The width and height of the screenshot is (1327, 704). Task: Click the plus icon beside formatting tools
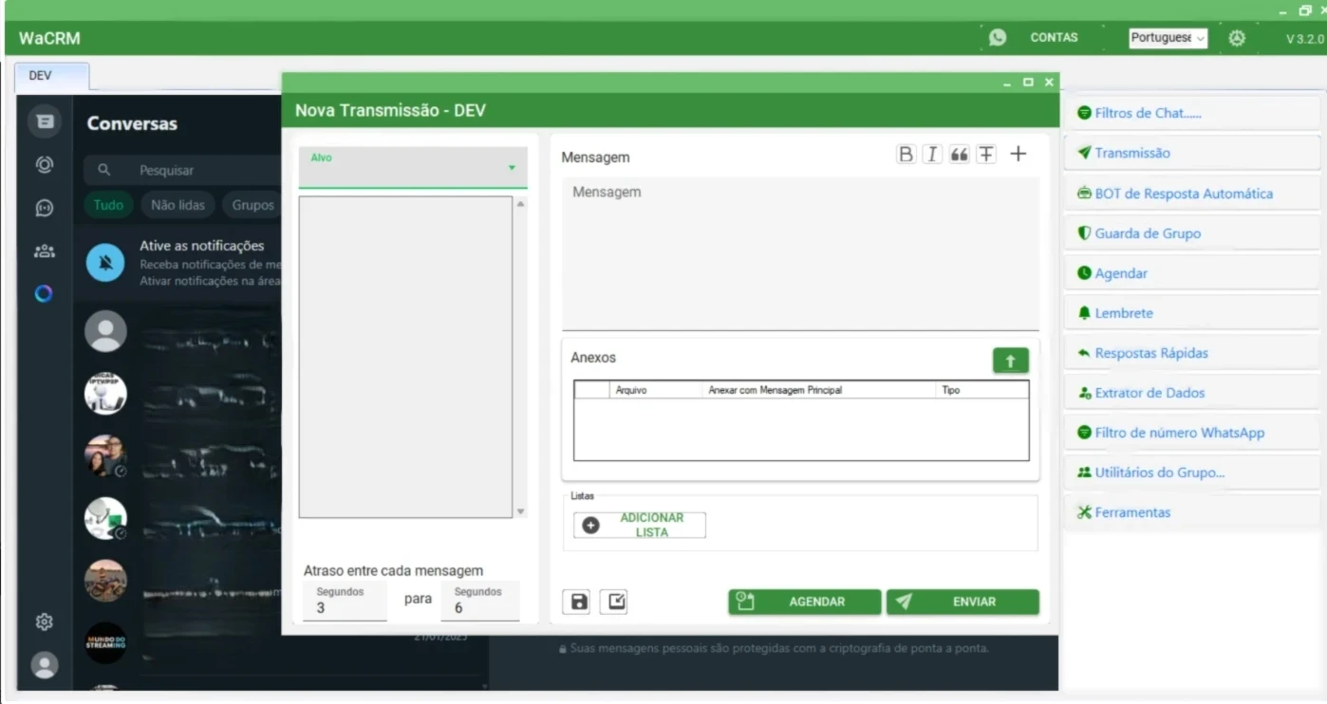click(x=1018, y=154)
